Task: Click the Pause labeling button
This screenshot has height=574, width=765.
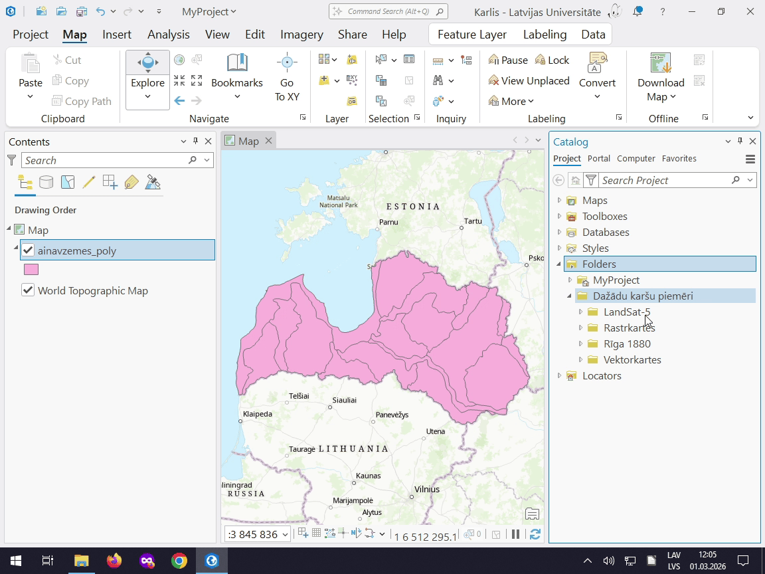Action: pyautogui.click(x=508, y=60)
